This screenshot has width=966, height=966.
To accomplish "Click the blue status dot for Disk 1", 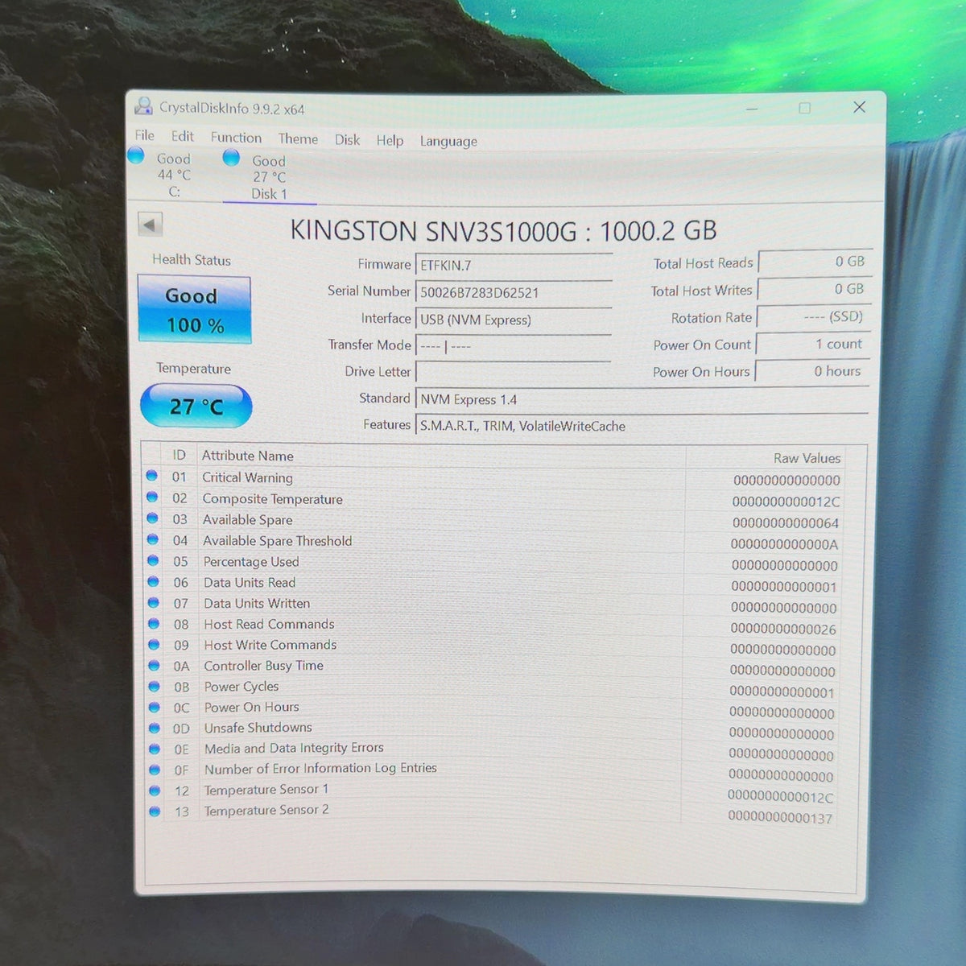I will (231, 157).
